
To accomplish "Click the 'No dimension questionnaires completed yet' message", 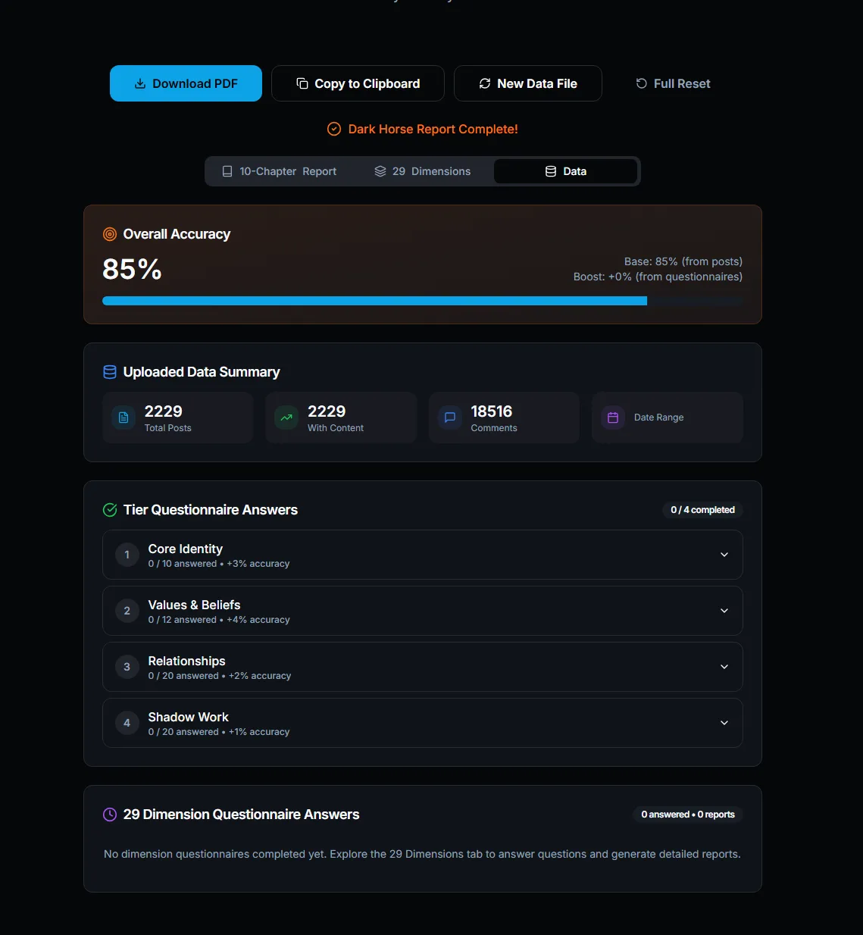I will click(422, 854).
